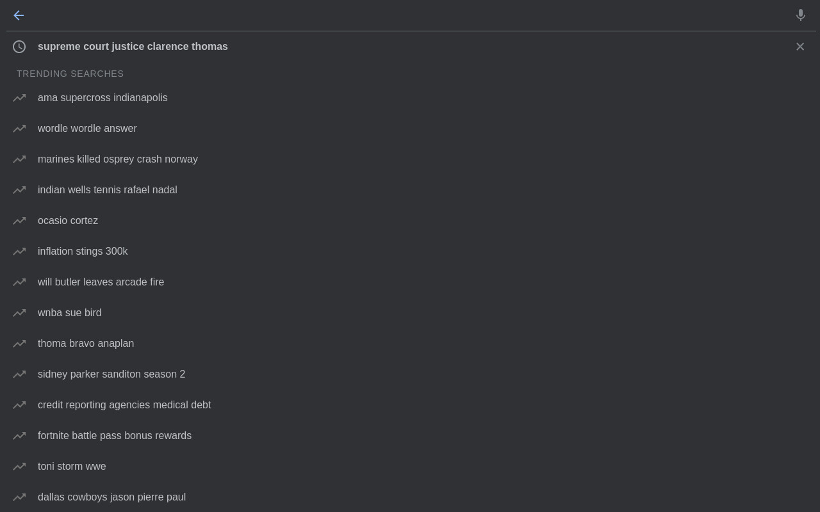This screenshot has width=820, height=512.
Task: Click trending icon next to toni storm wwe
Action: (x=19, y=467)
